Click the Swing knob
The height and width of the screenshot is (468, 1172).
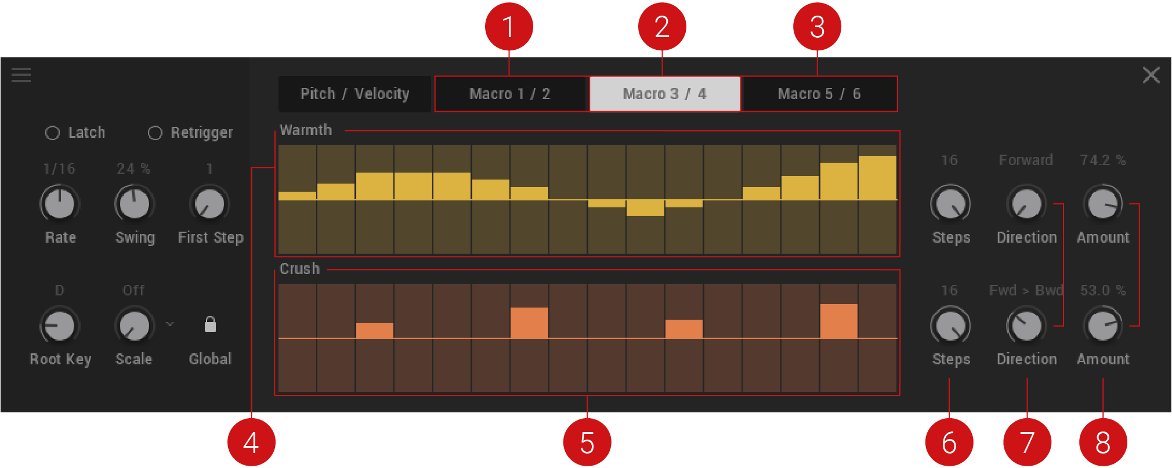[x=135, y=204]
